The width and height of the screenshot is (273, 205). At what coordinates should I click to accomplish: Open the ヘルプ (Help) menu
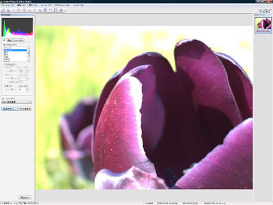coord(78,5)
